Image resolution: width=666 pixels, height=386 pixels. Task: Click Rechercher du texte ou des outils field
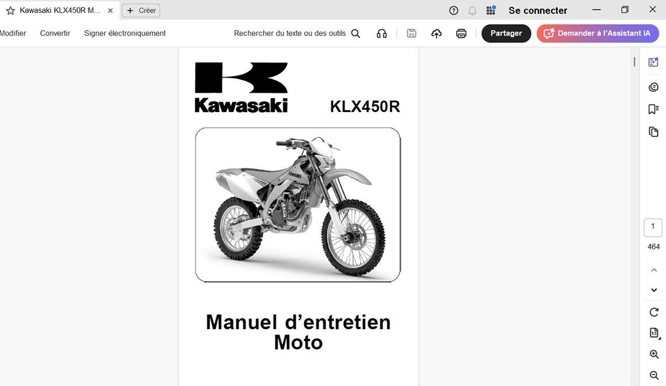tap(290, 33)
